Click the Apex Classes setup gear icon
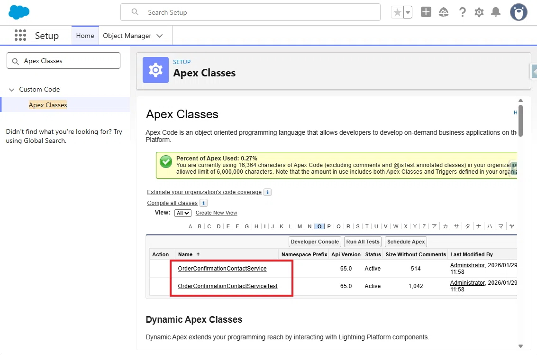This screenshot has height=355, width=537. [x=155, y=70]
